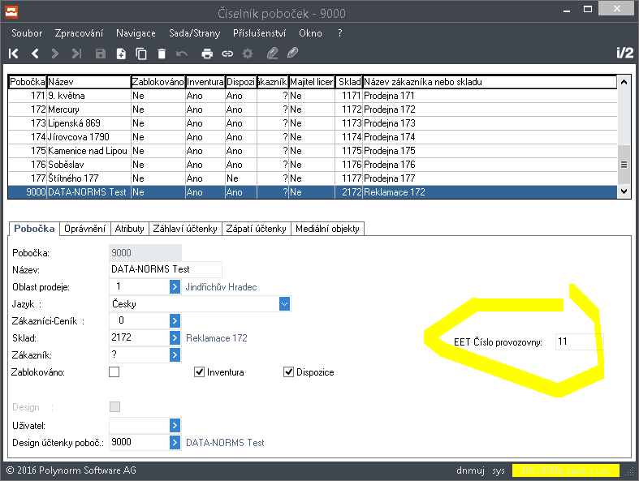This screenshot has height=481, width=639.
Task: Click the EET Číslo provozovny field
Action: (x=579, y=341)
